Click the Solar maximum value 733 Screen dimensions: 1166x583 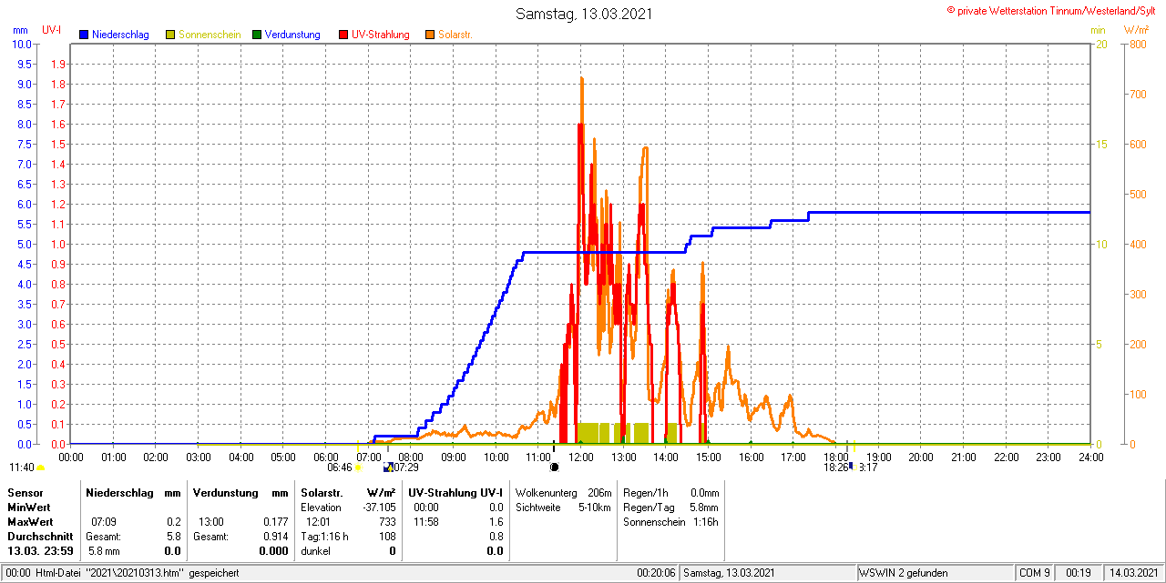pyautogui.click(x=387, y=522)
